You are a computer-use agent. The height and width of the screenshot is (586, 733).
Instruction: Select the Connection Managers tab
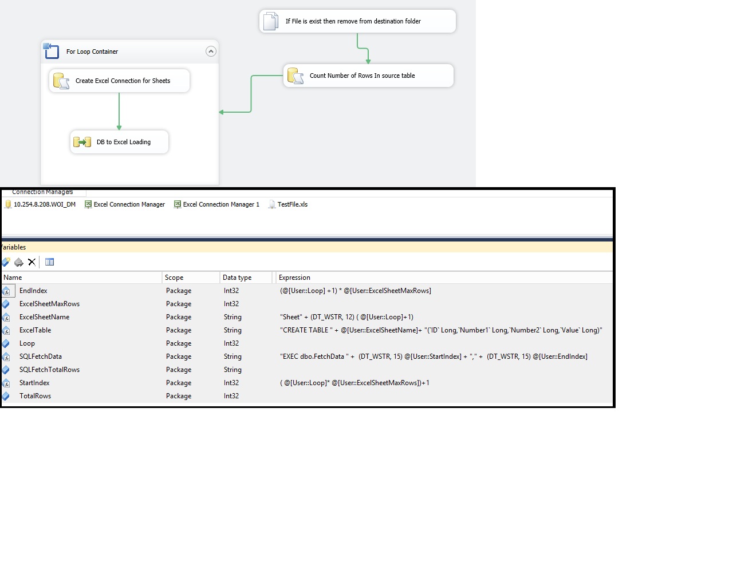click(42, 192)
